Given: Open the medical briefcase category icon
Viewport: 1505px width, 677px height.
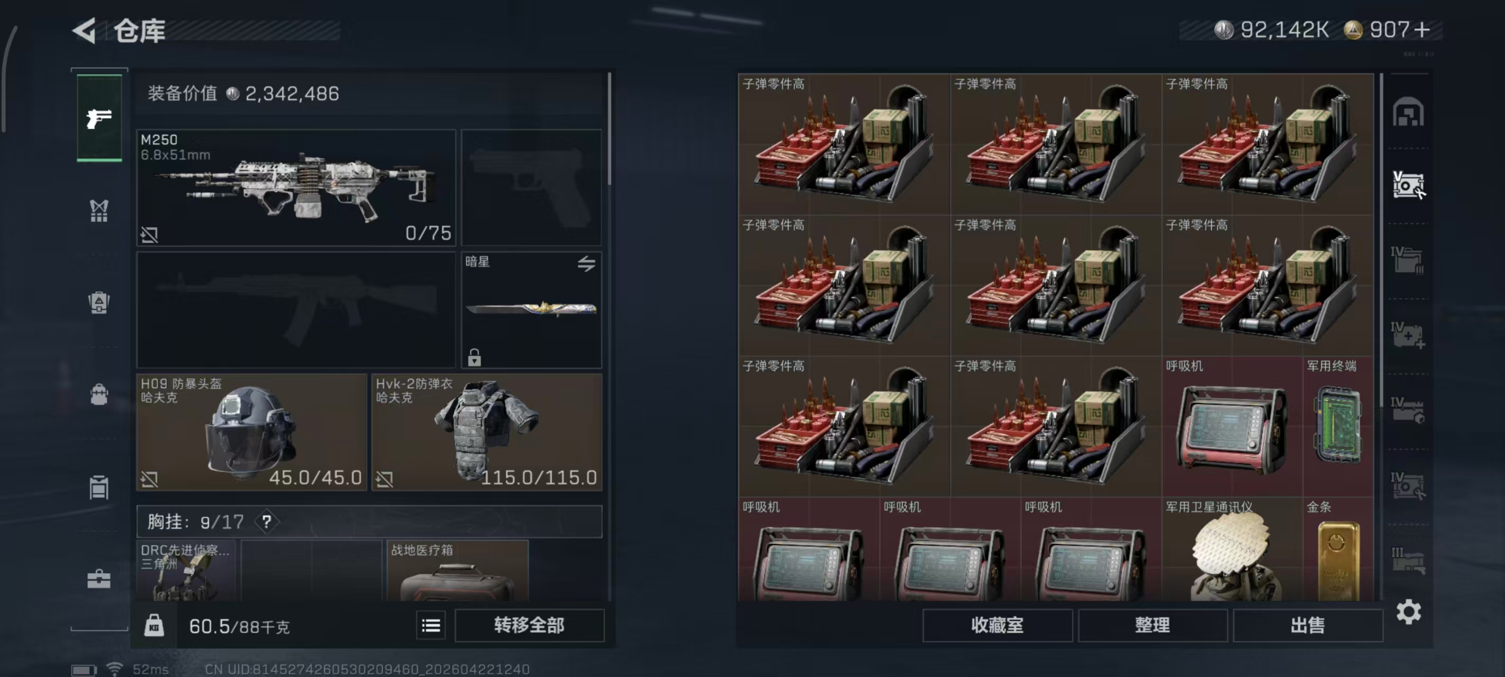Looking at the screenshot, I should pos(99,578).
